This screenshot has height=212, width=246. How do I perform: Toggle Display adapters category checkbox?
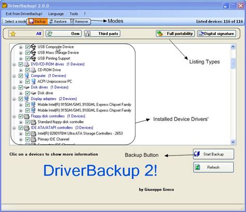pos(21,99)
